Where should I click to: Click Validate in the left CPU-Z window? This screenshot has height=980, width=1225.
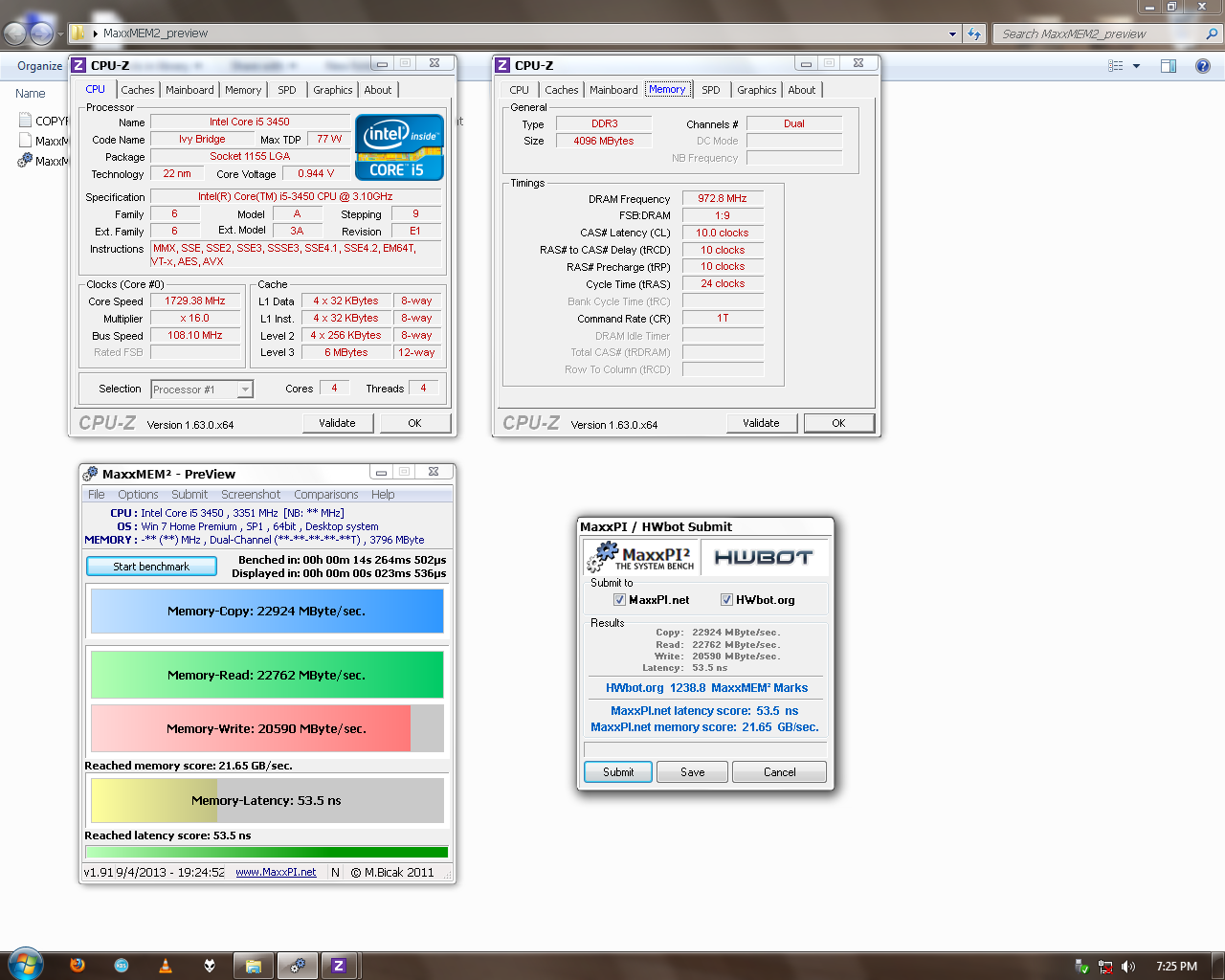click(337, 423)
